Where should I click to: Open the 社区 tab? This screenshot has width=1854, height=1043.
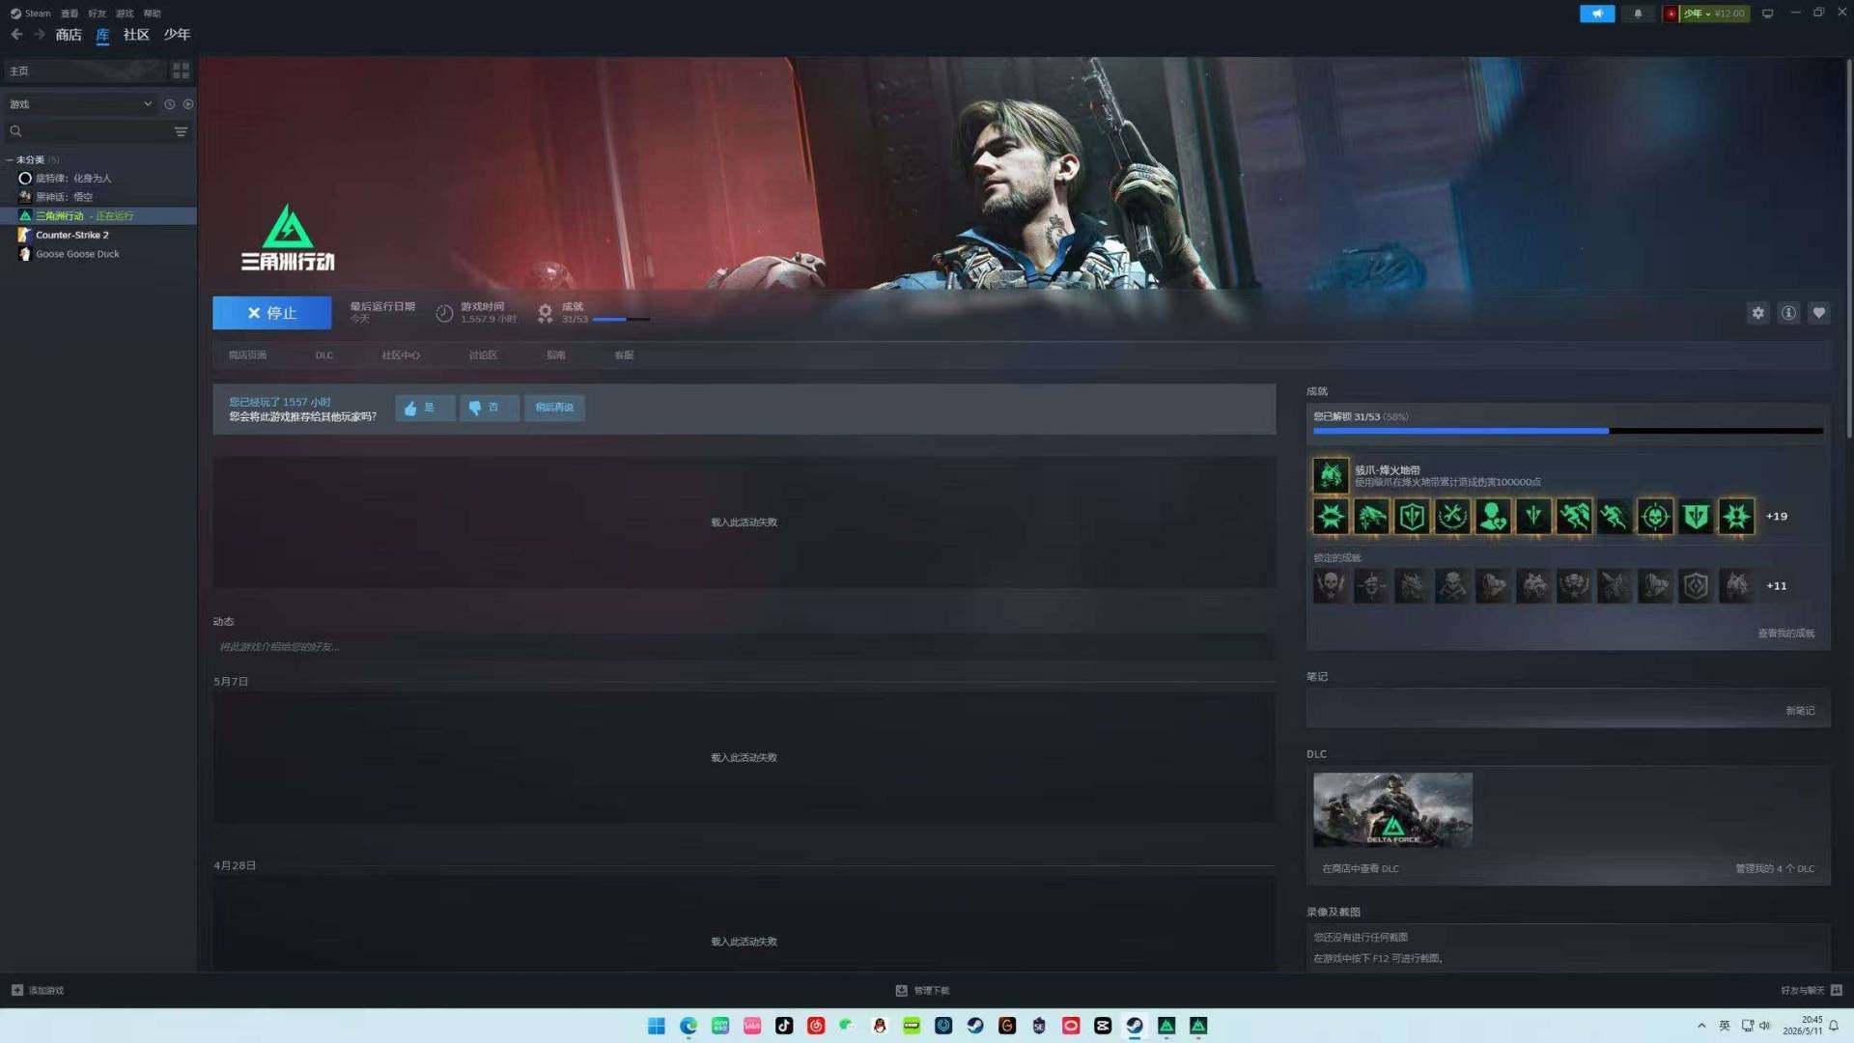coord(136,35)
